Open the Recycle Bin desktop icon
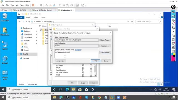Viewport: 178px width, 100px height. [5, 17]
